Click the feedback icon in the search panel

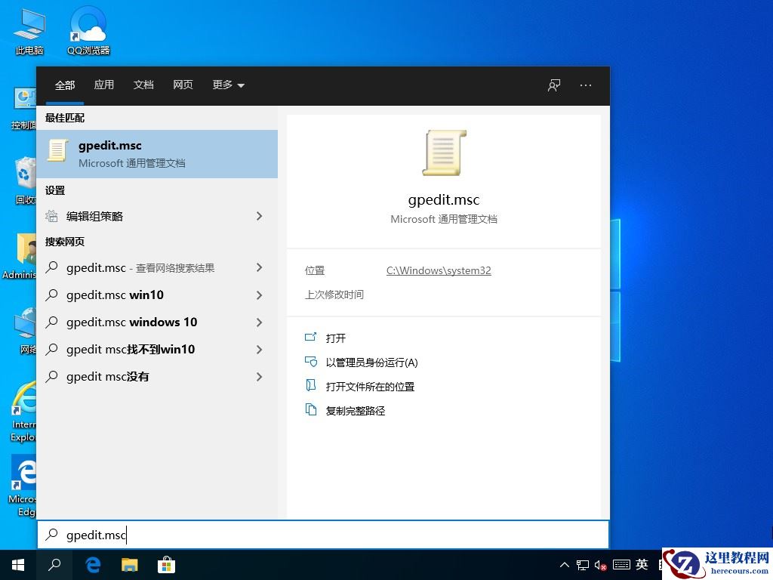(x=553, y=85)
